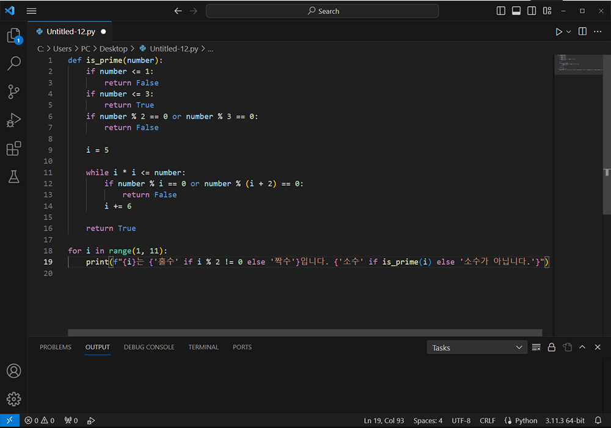Toggle secondary side bar visibility
This screenshot has width=611, height=428.
click(532, 11)
